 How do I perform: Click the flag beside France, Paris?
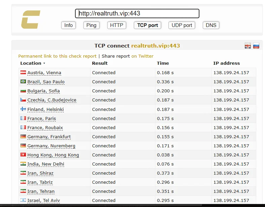click(23, 118)
